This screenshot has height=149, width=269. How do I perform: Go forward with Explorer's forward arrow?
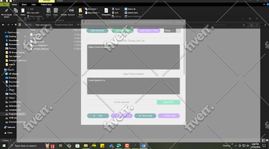[x=8, y=25]
